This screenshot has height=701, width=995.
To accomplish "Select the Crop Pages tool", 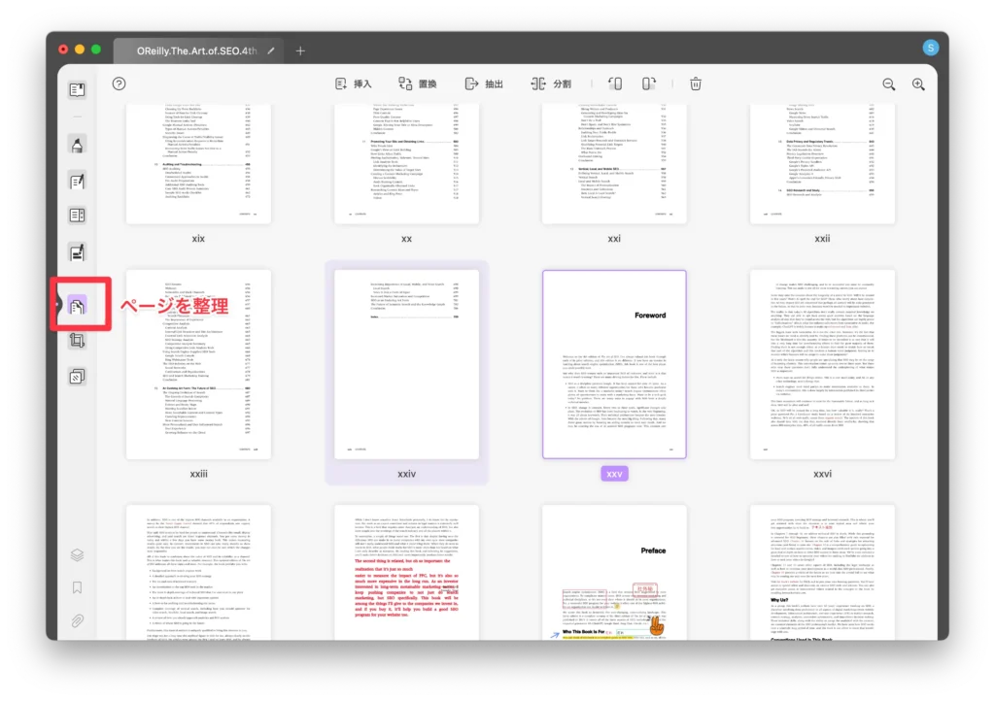I will click(77, 341).
